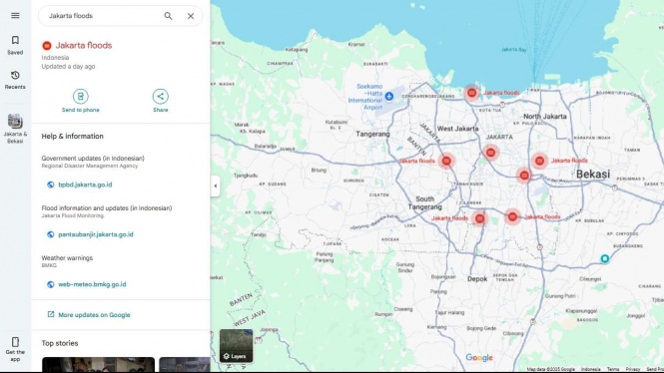Click the Top stories heading
This screenshot has height=373, width=664.
pyautogui.click(x=60, y=343)
